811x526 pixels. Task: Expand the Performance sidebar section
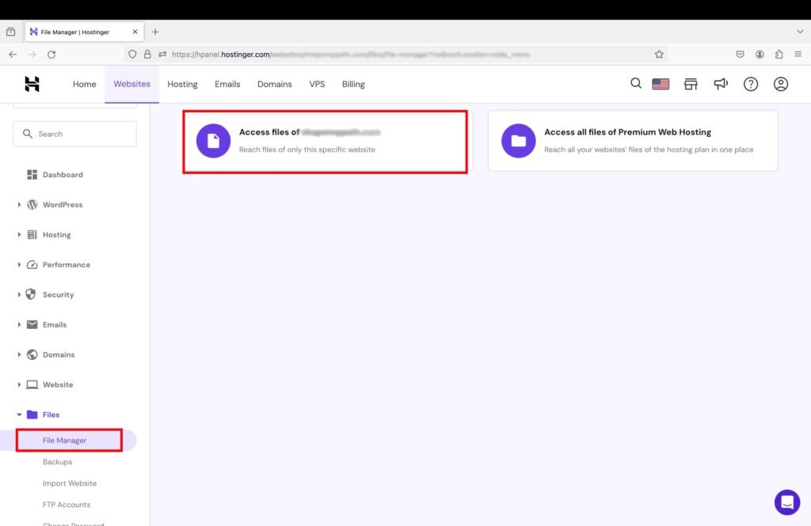coord(19,264)
